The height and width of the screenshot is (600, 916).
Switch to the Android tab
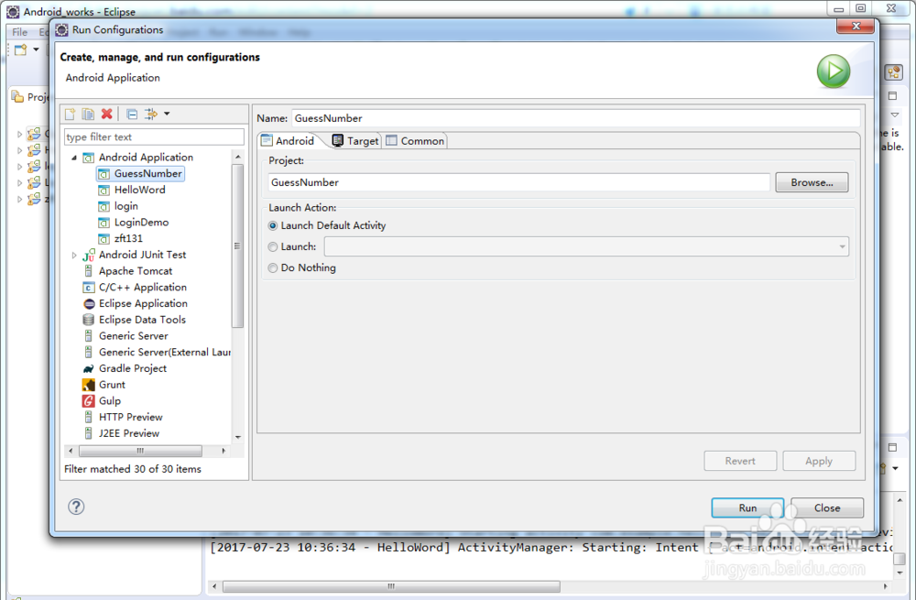click(289, 141)
